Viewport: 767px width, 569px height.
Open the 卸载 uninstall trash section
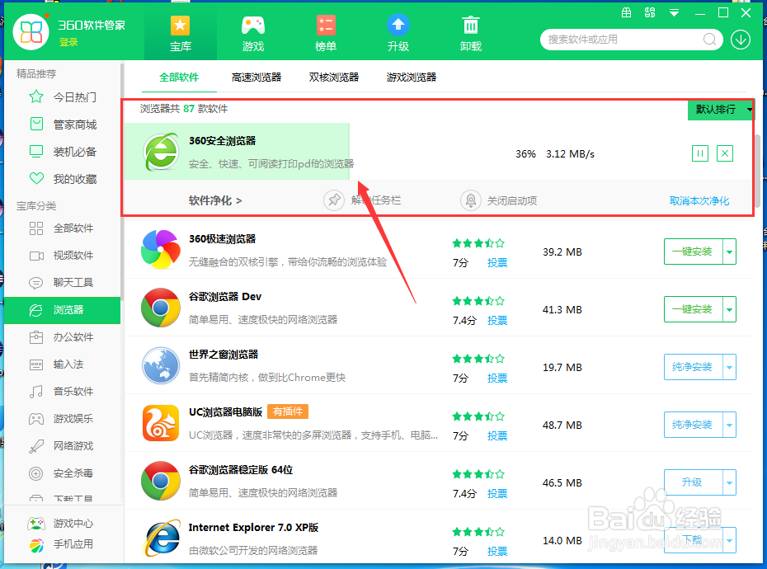coord(471,34)
